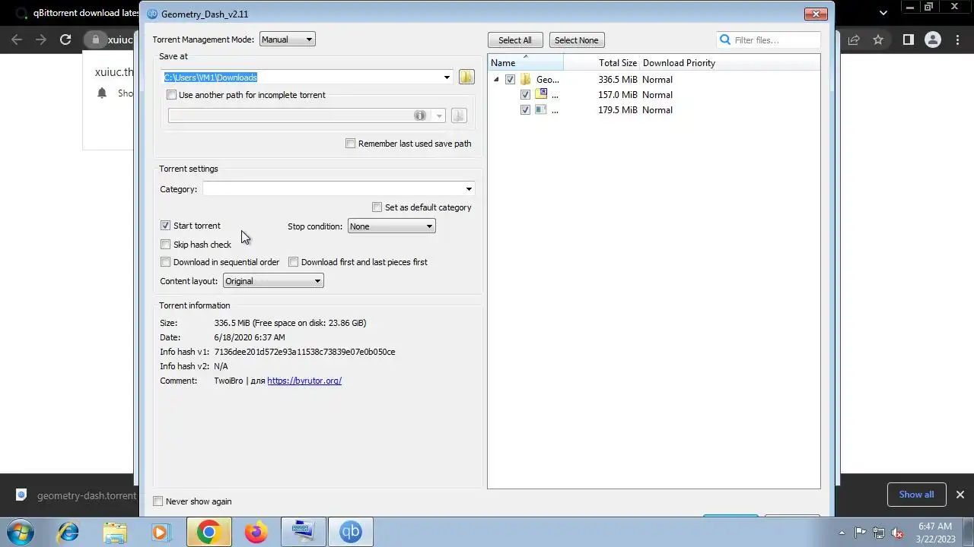Viewport: 974px width, 547px height.
Task: Open byrutor.org link in comment
Action: tap(304, 381)
